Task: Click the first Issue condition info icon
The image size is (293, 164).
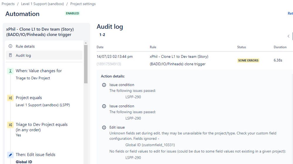Action: click(104, 85)
